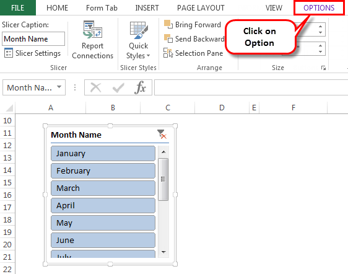The image size is (348, 274).
Task: Click the slicer scrollbar down arrow
Action: (163, 252)
